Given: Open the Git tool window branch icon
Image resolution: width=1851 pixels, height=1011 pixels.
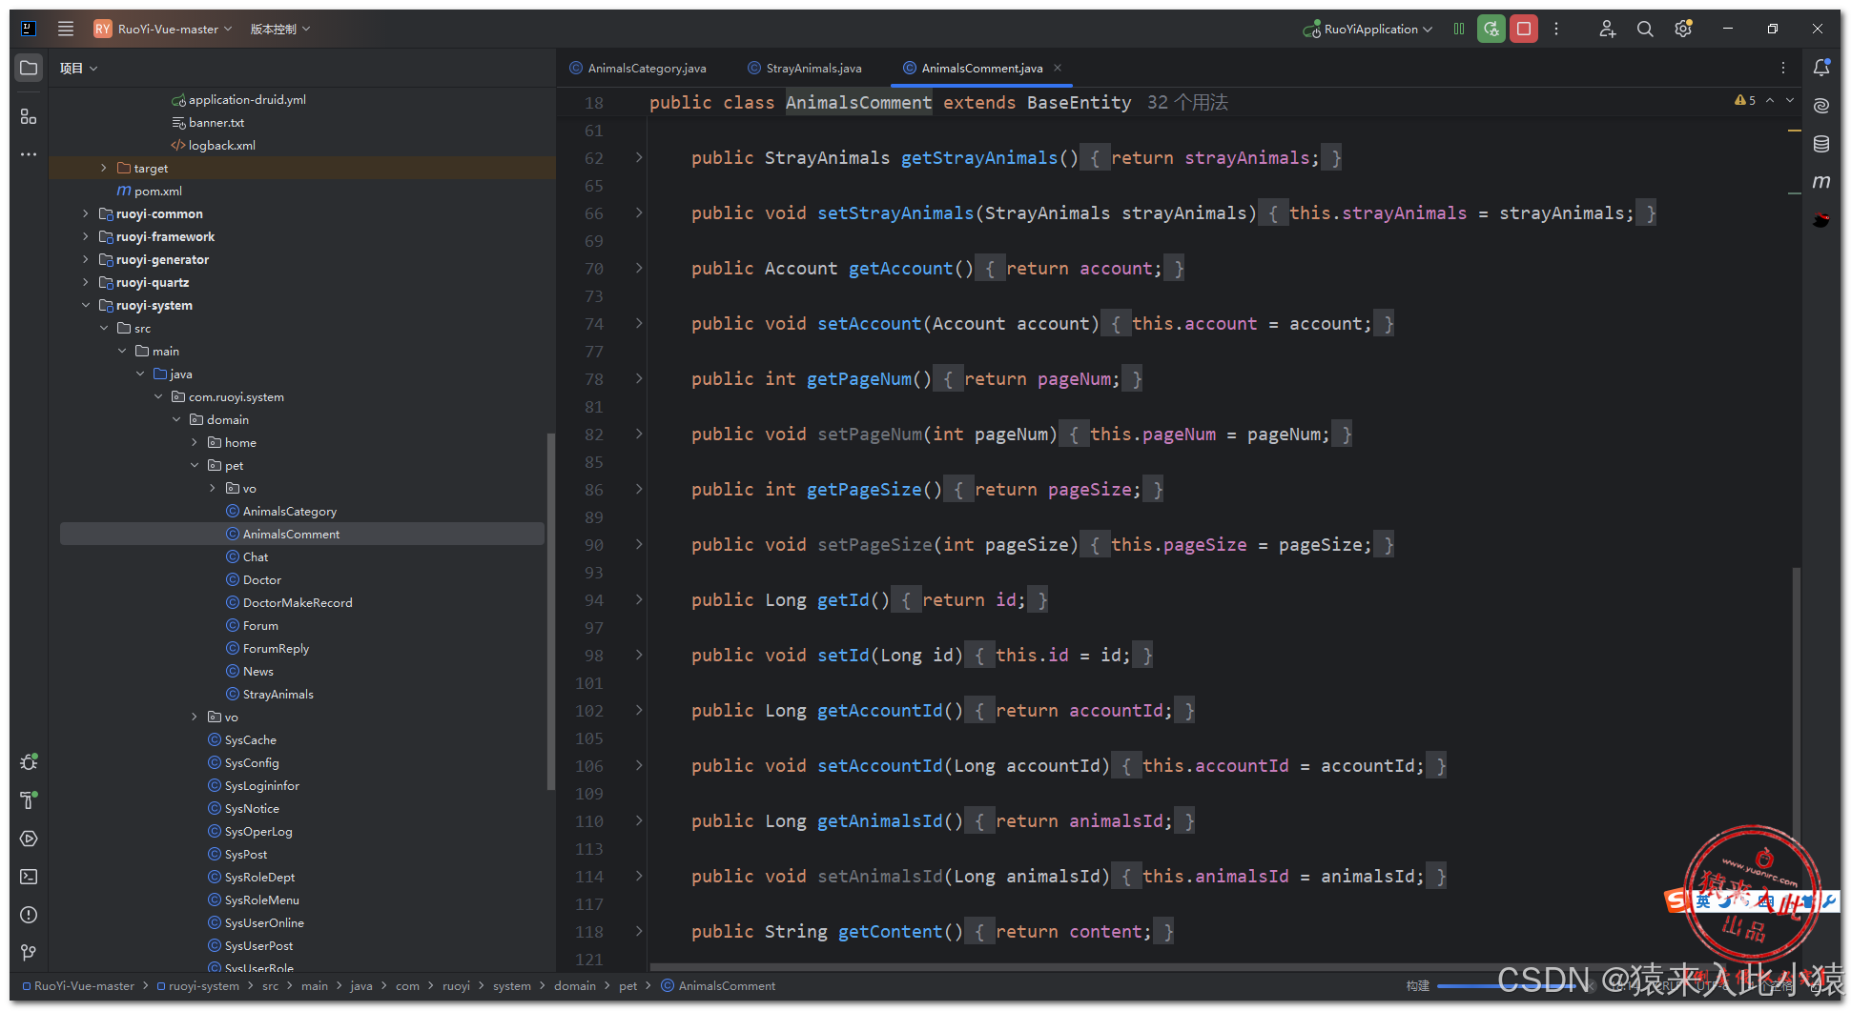Looking at the screenshot, I should click(29, 953).
